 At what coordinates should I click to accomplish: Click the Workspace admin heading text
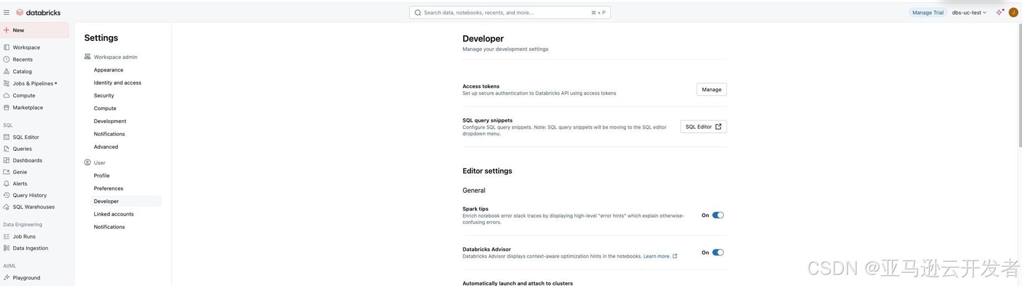tap(116, 57)
